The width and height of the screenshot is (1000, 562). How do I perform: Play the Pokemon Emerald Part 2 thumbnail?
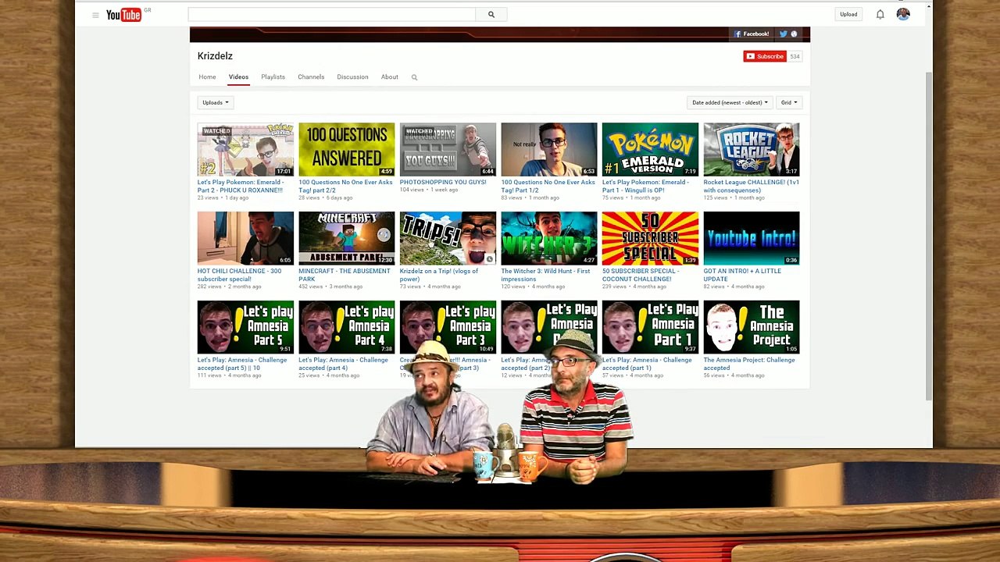coord(245,149)
